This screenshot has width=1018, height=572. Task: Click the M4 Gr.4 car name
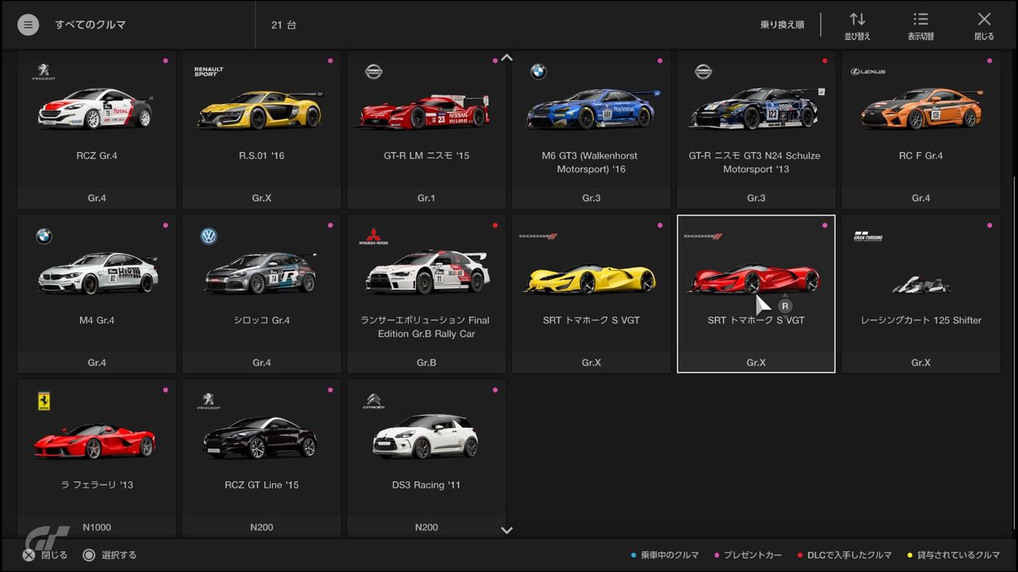96,320
